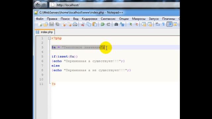Cut selection with the scissors icon
This screenshot has width=212, height=119.
(x=83, y=24)
